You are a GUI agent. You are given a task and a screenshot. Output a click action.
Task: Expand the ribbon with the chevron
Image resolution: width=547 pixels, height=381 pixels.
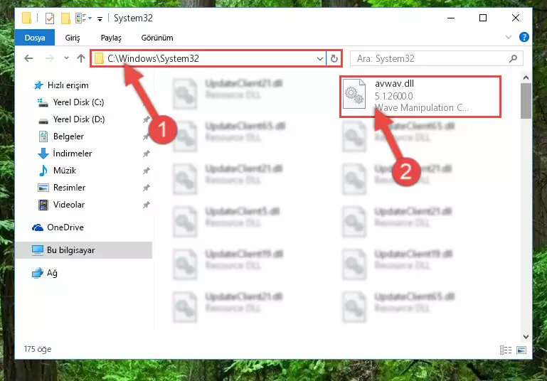[x=509, y=37]
